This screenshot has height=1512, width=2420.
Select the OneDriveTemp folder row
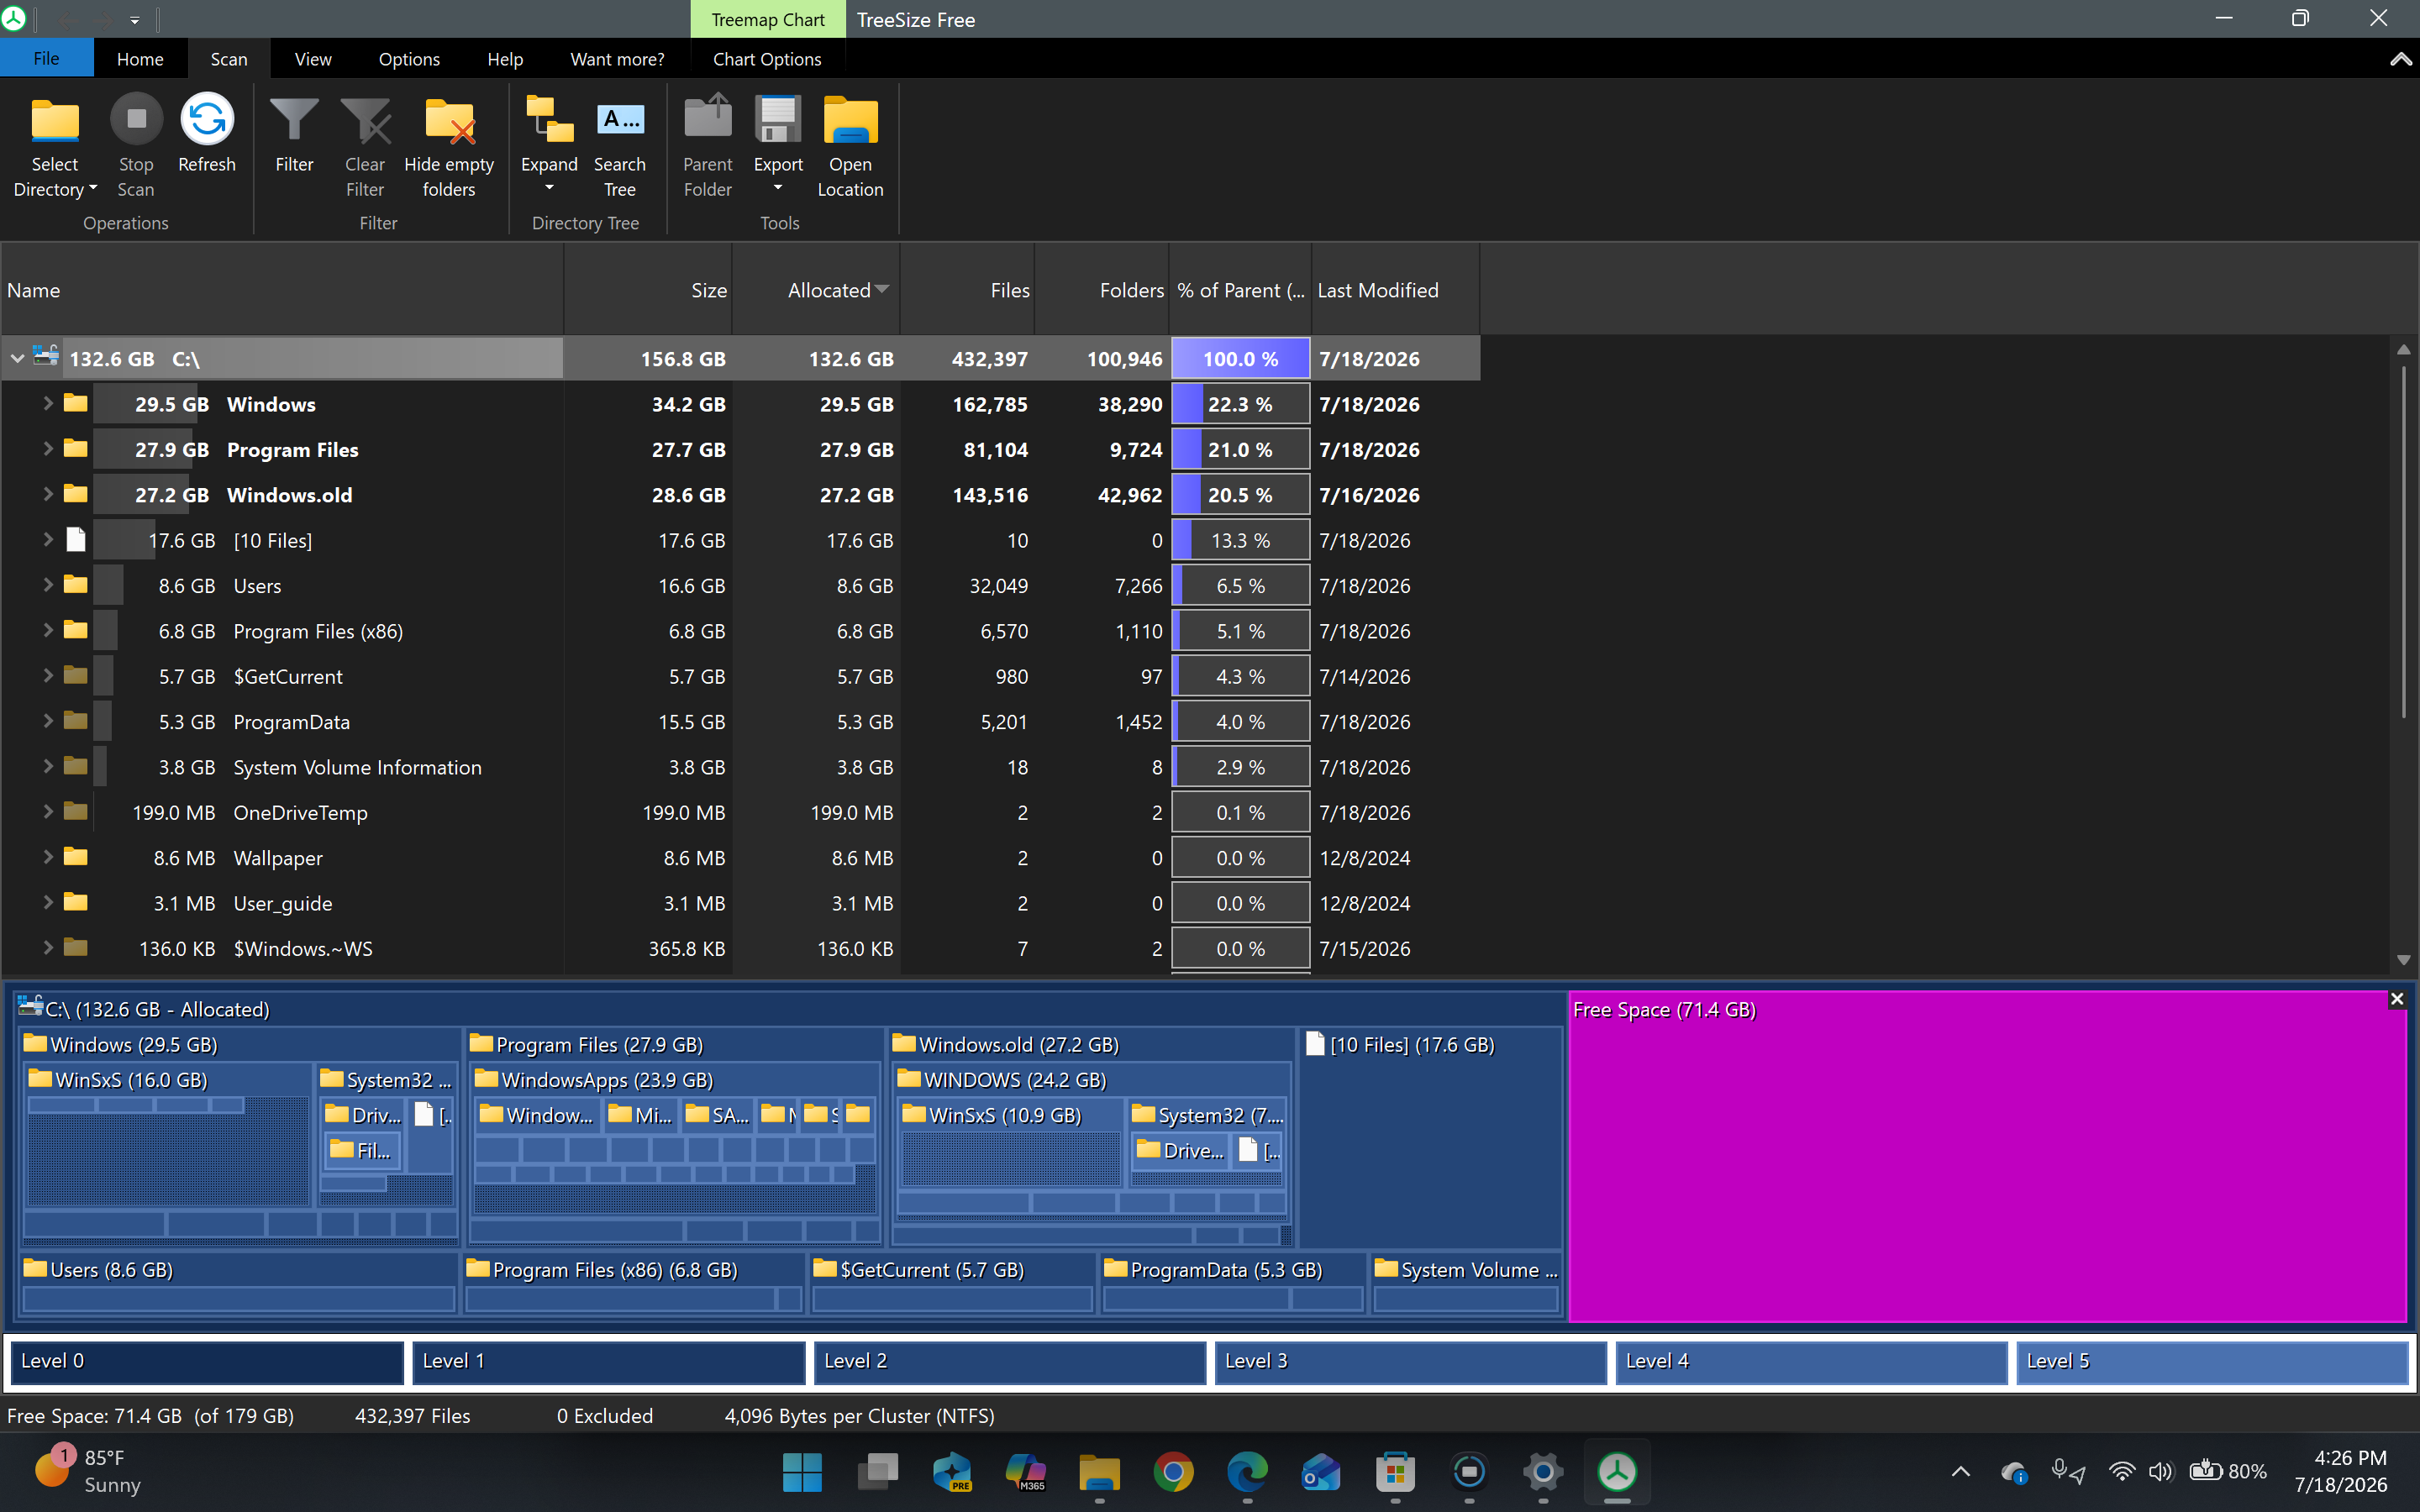tap(740, 812)
